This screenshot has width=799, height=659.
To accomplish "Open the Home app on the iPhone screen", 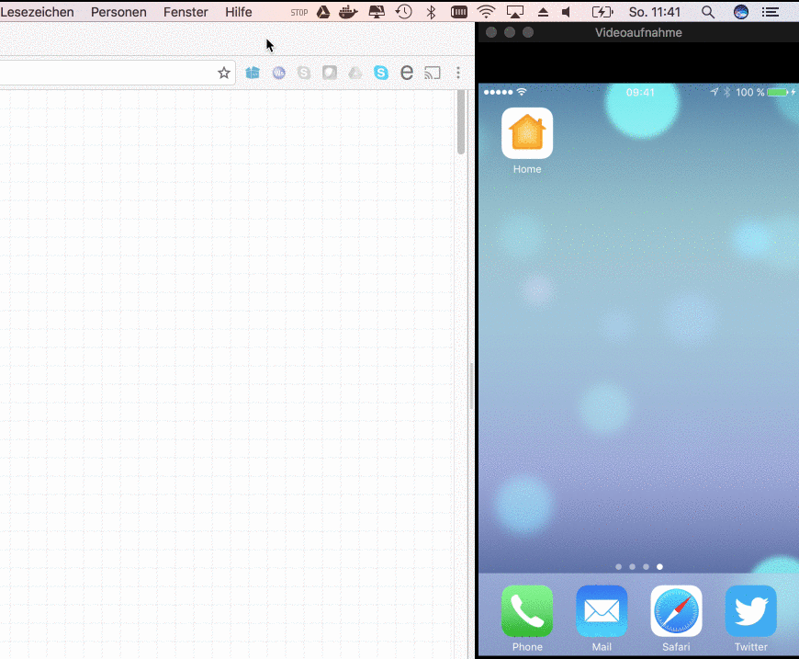I will coord(527,133).
